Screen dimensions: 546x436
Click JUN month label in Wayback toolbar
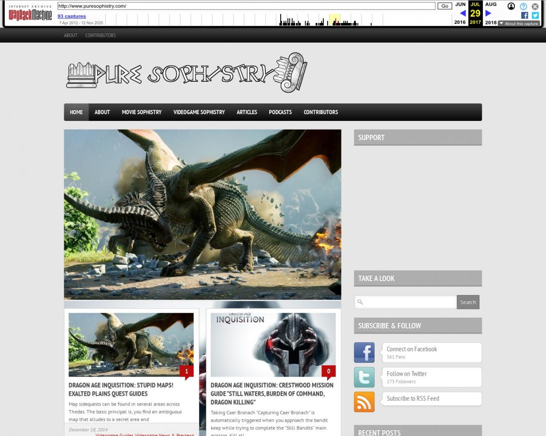tap(460, 4)
